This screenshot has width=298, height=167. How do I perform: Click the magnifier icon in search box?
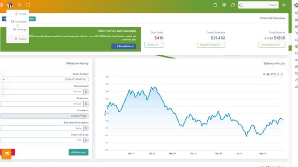point(241,5)
